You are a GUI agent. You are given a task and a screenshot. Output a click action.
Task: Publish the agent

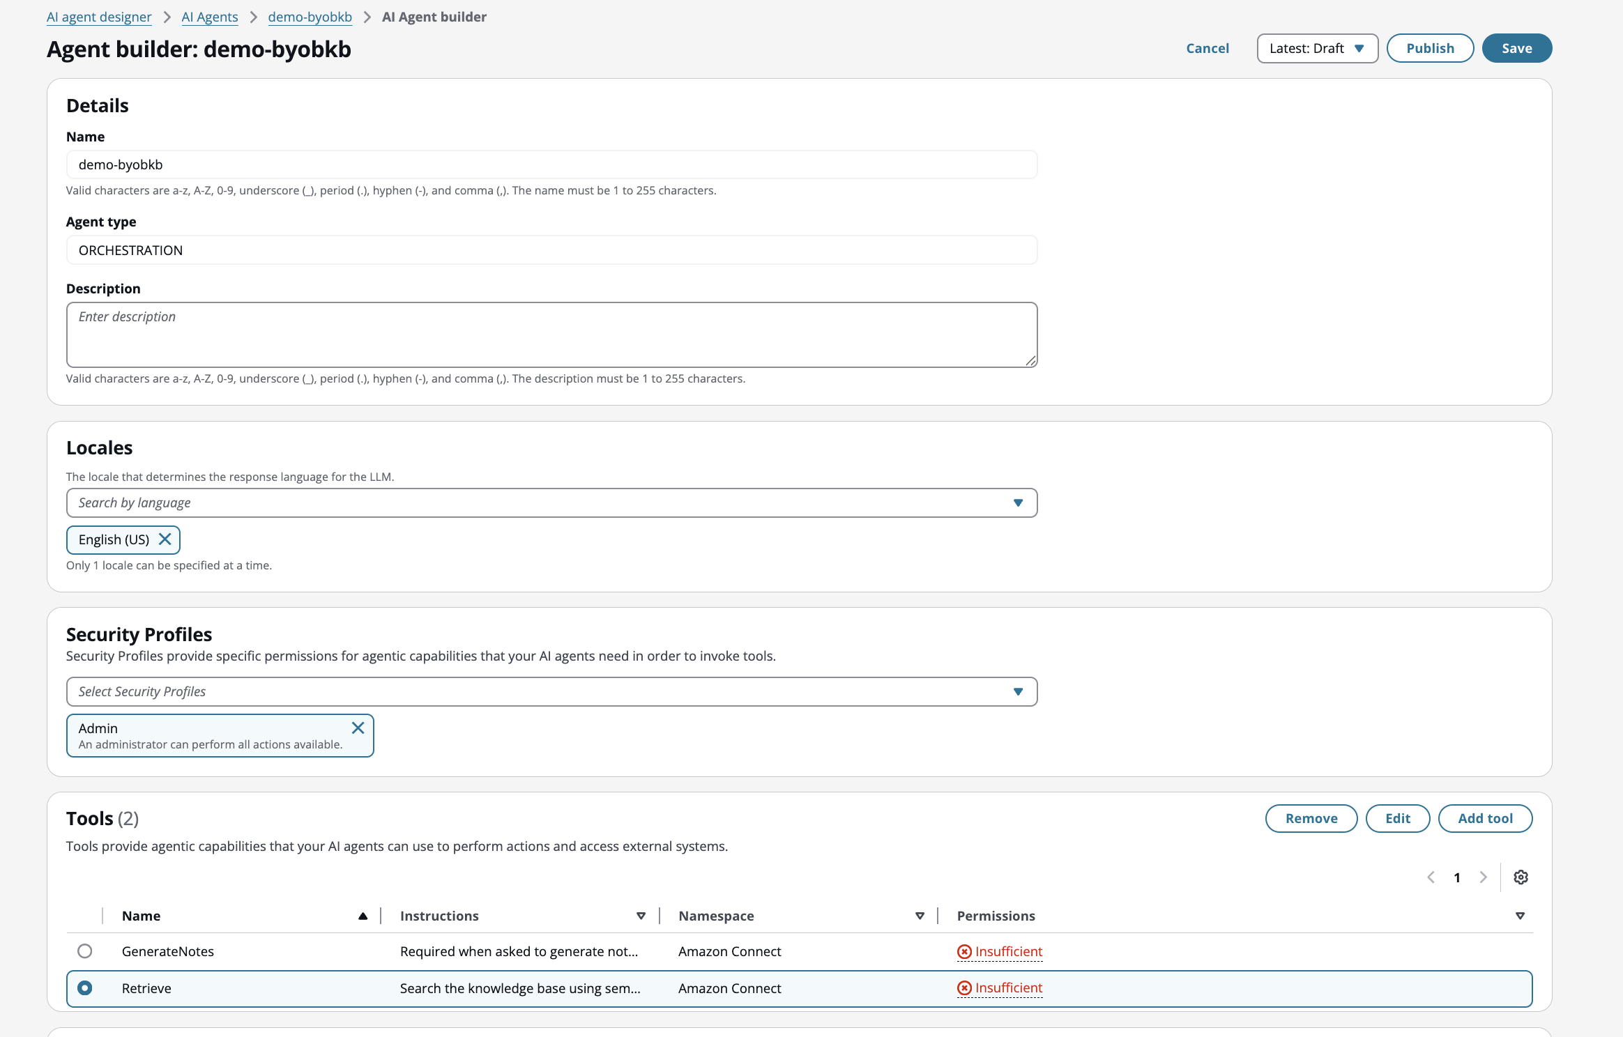[x=1429, y=48]
